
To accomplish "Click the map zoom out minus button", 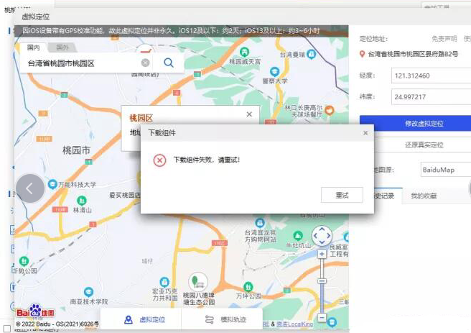I will (x=322, y=317).
